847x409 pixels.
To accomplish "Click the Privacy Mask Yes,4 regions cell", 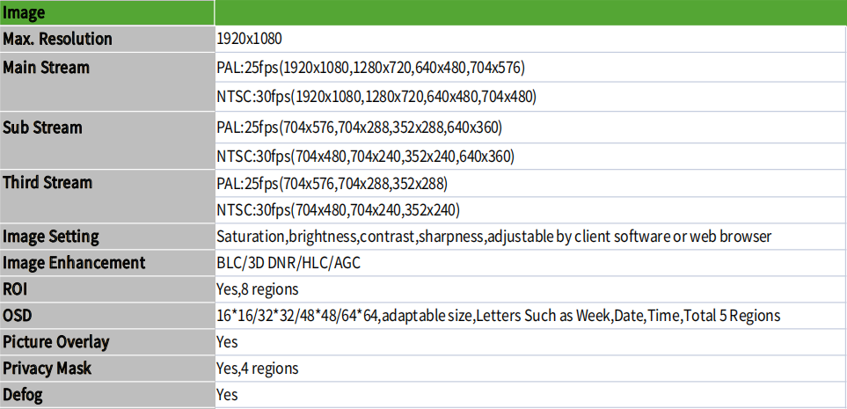I will [x=531, y=369].
